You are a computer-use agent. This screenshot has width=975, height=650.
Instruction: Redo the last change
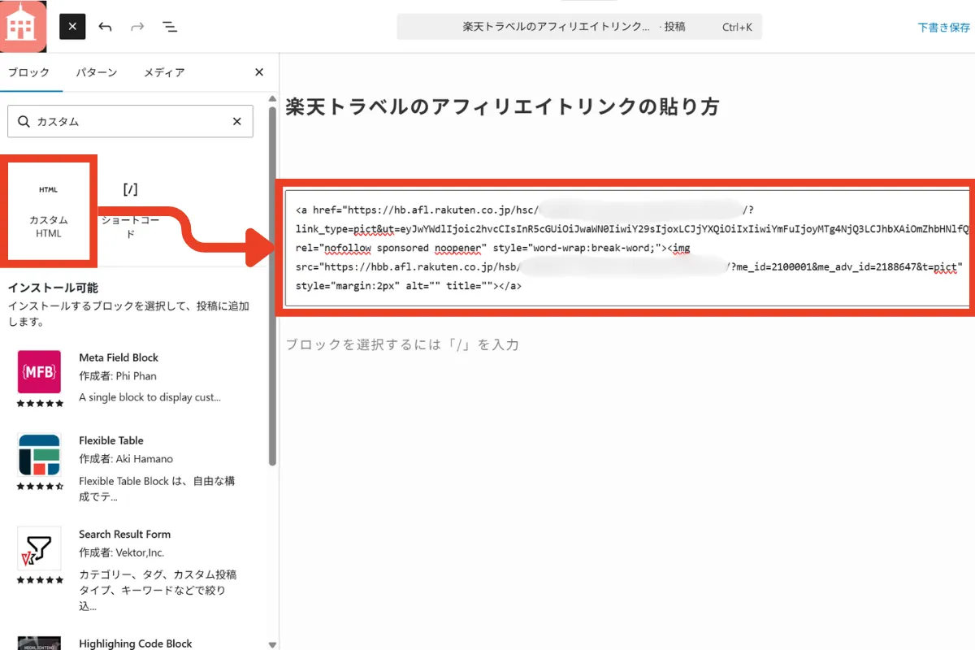click(137, 27)
